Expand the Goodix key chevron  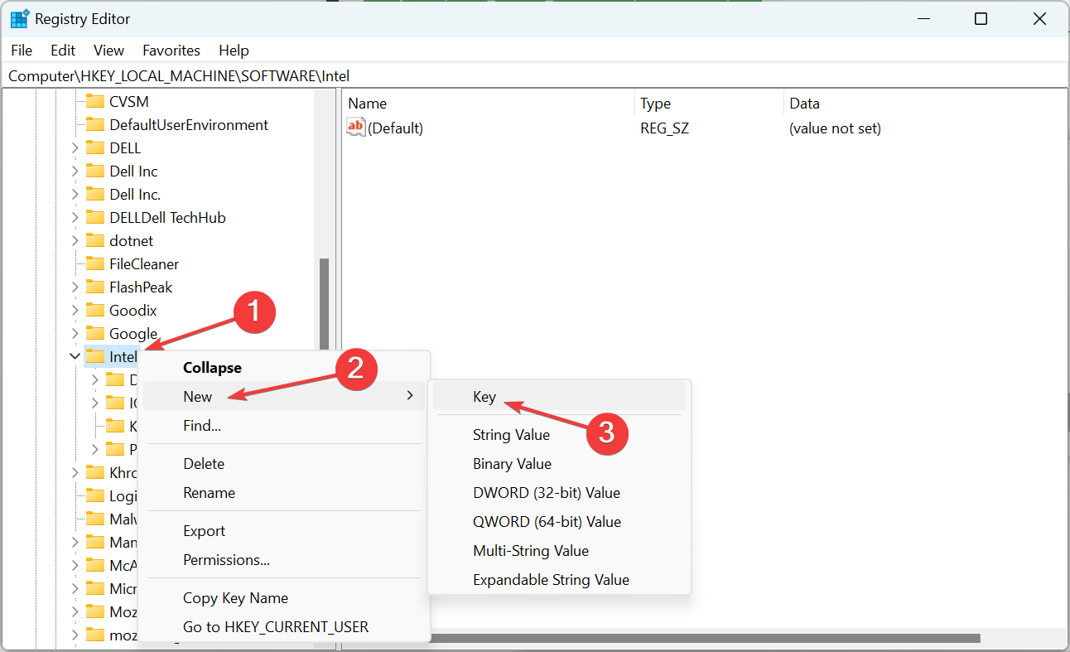pyautogui.click(x=75, y=310)
